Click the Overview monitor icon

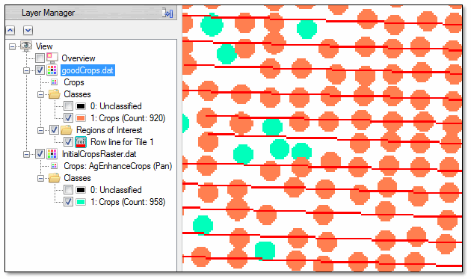pyautogui.click(x=52, y=58)
